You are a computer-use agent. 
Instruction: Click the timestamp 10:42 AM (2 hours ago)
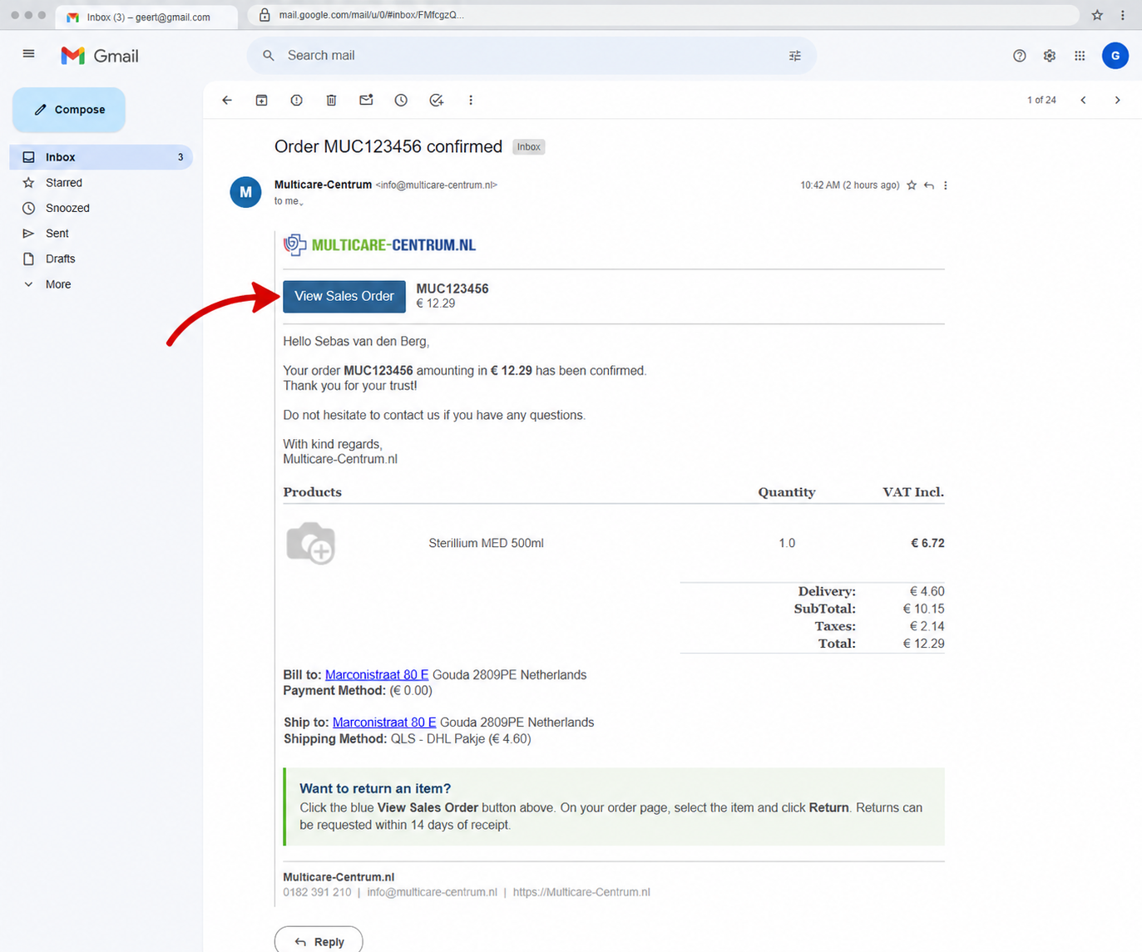tap(849, 185)
